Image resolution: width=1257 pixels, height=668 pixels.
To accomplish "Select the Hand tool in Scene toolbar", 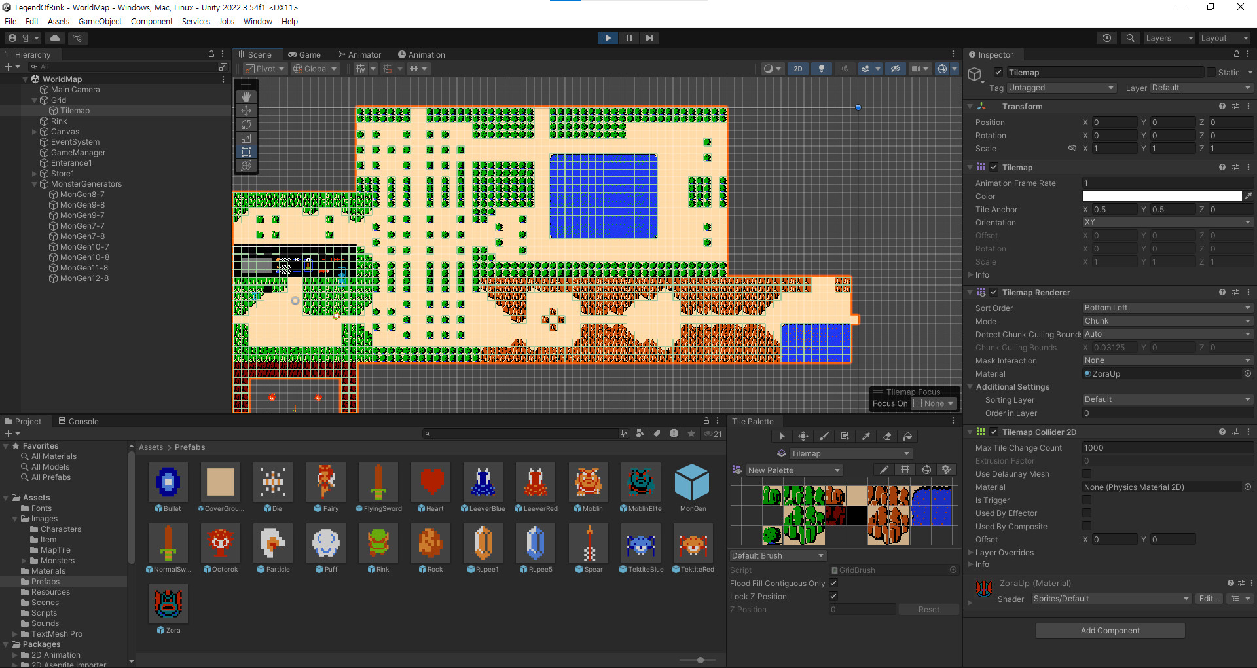I will point(246,97).
